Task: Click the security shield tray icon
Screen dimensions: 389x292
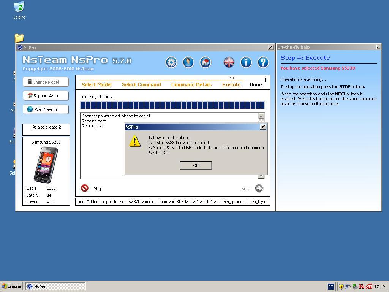Action: tap(342, 287)
